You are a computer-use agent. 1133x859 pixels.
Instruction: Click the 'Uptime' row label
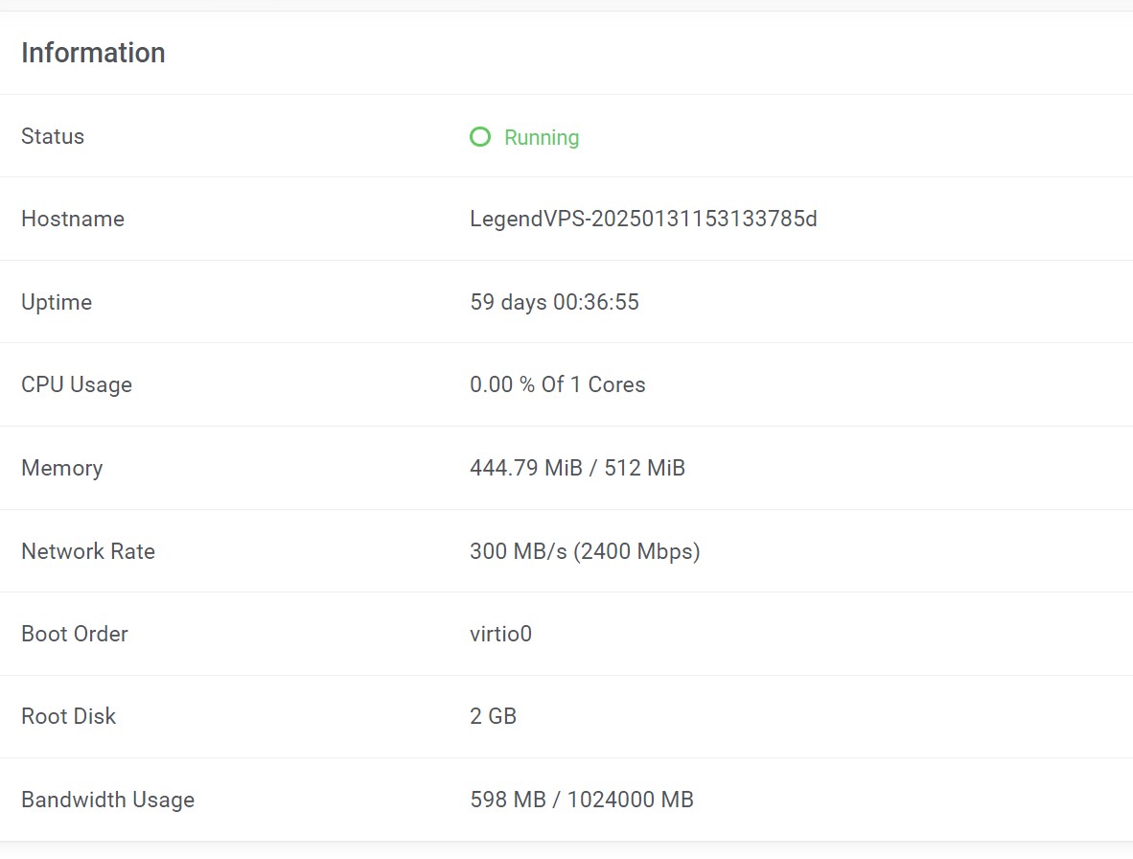57,302
